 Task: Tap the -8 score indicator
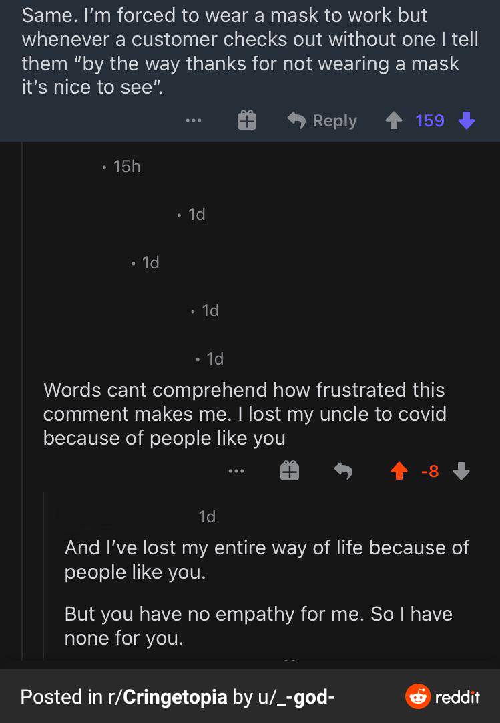point(431,470)
